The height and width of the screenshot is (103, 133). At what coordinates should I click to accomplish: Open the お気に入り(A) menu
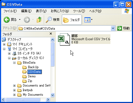60,11
